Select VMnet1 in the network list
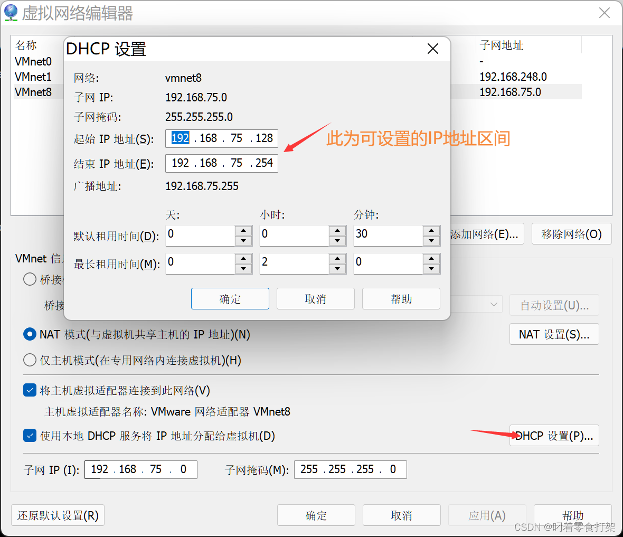Screen dimensions: 623x537 pos(33,77)
